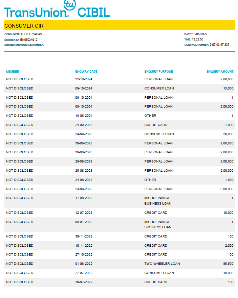
Task: Select the TWO-WHEELER LOAN purpose entry
Action: click(x=162, y=264)
